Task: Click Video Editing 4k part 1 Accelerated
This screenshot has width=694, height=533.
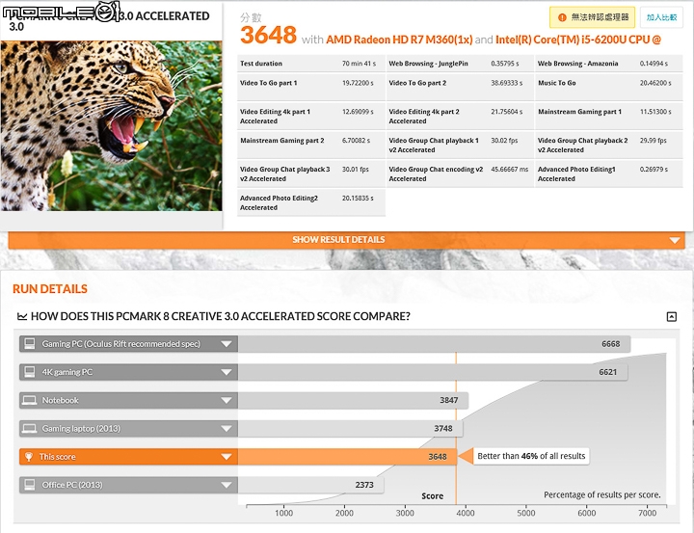Action: [311, 116]
